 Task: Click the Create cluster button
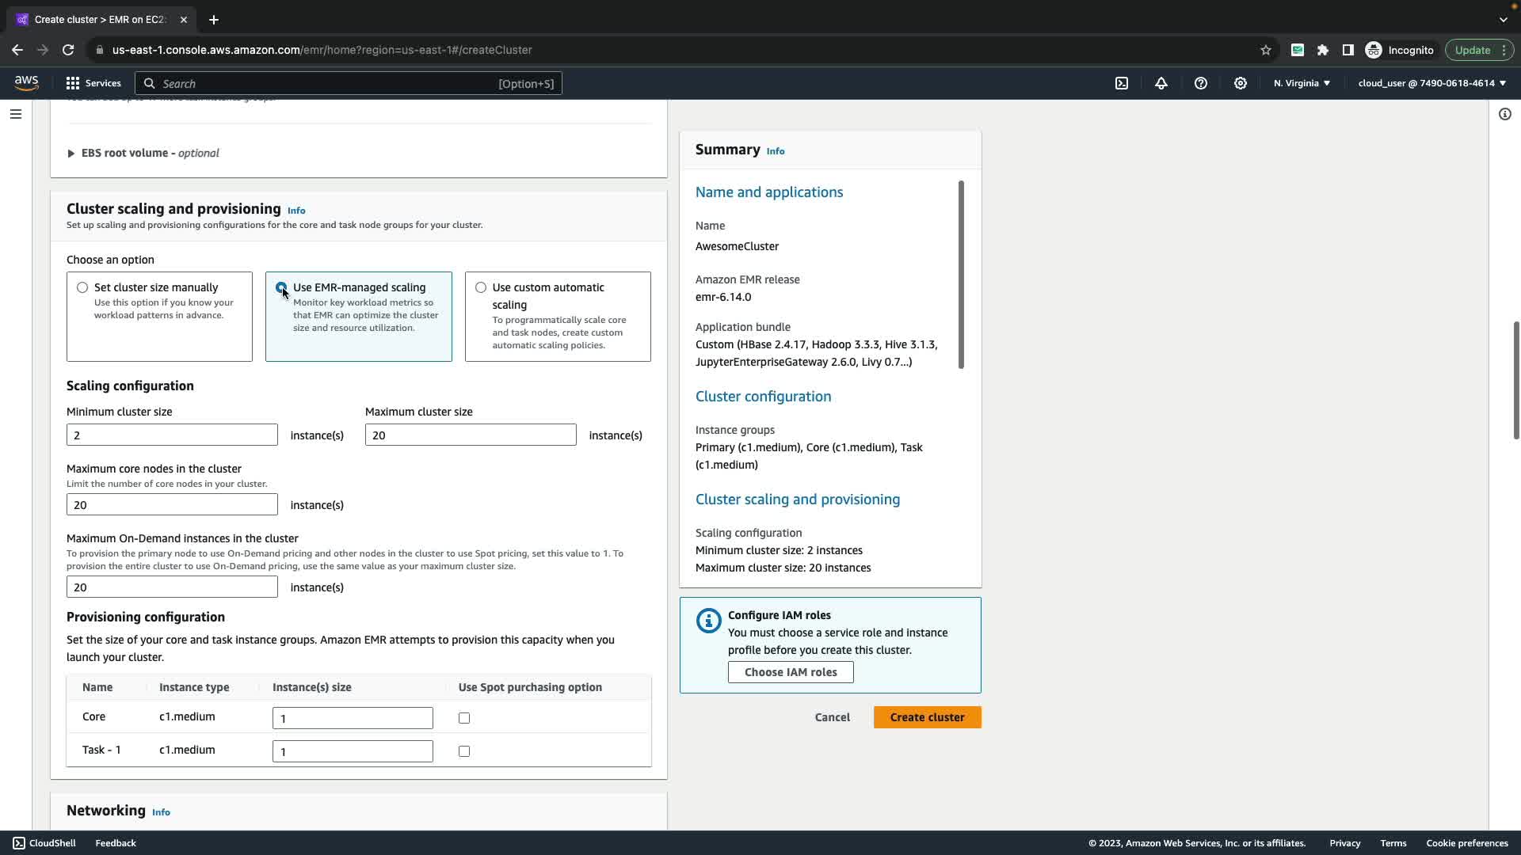927,717
